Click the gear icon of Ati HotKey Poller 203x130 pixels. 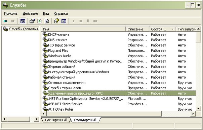tap(45, 109)
